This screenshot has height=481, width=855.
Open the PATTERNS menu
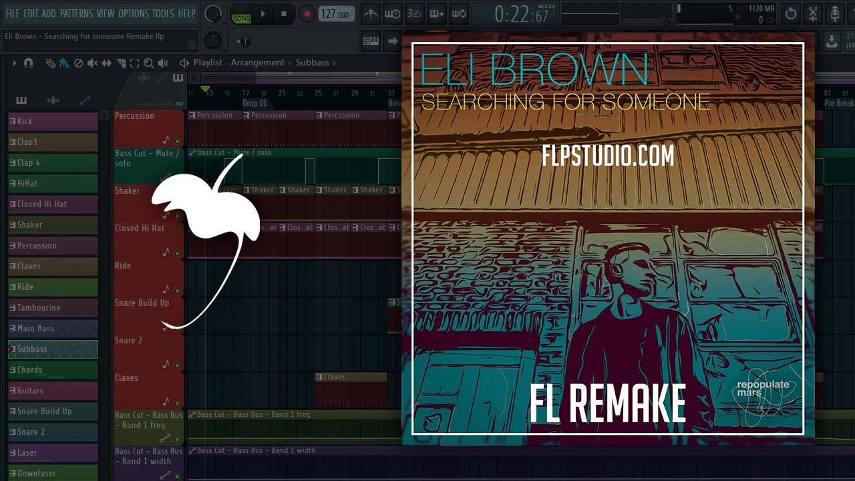(x=76, y=13)
